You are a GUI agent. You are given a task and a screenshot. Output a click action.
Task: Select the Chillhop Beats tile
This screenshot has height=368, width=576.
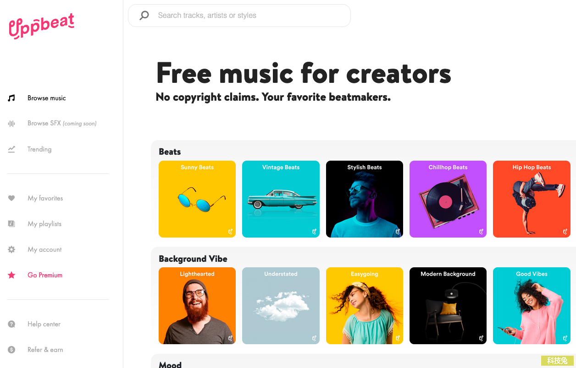pyautogui.click(x=448, y=199)
